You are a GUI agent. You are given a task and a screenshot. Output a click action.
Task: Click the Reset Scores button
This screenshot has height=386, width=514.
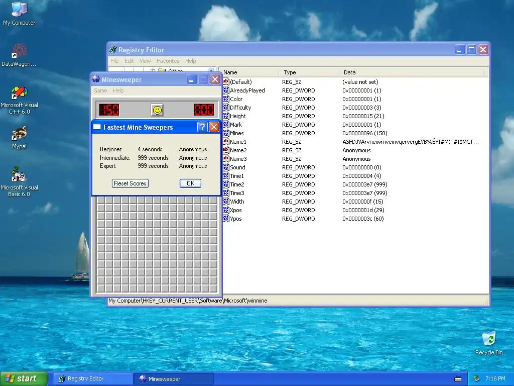point(130,183)
